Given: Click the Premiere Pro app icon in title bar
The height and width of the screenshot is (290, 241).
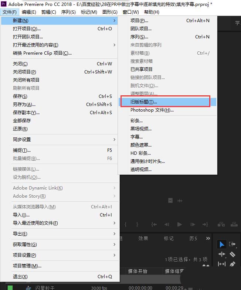Looking at the screenshot, I should (x=4, y=4).
